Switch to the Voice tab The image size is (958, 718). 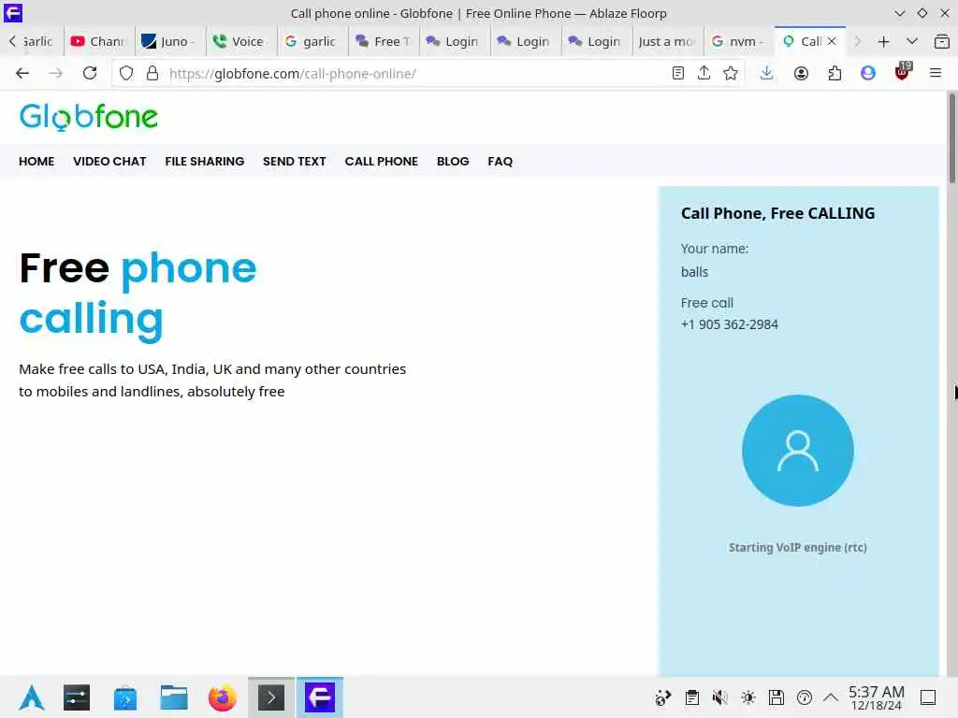tap(240, 41)
